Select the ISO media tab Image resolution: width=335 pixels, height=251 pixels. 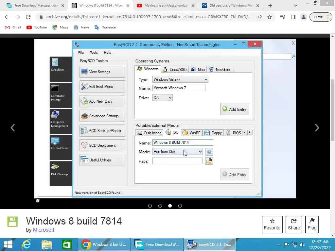click(x=172, y=132)
